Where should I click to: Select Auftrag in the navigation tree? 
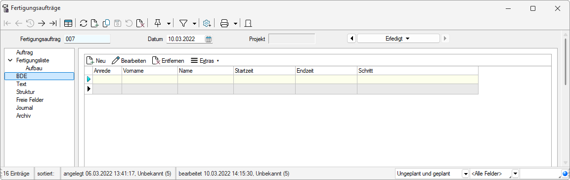click(24, 52)
